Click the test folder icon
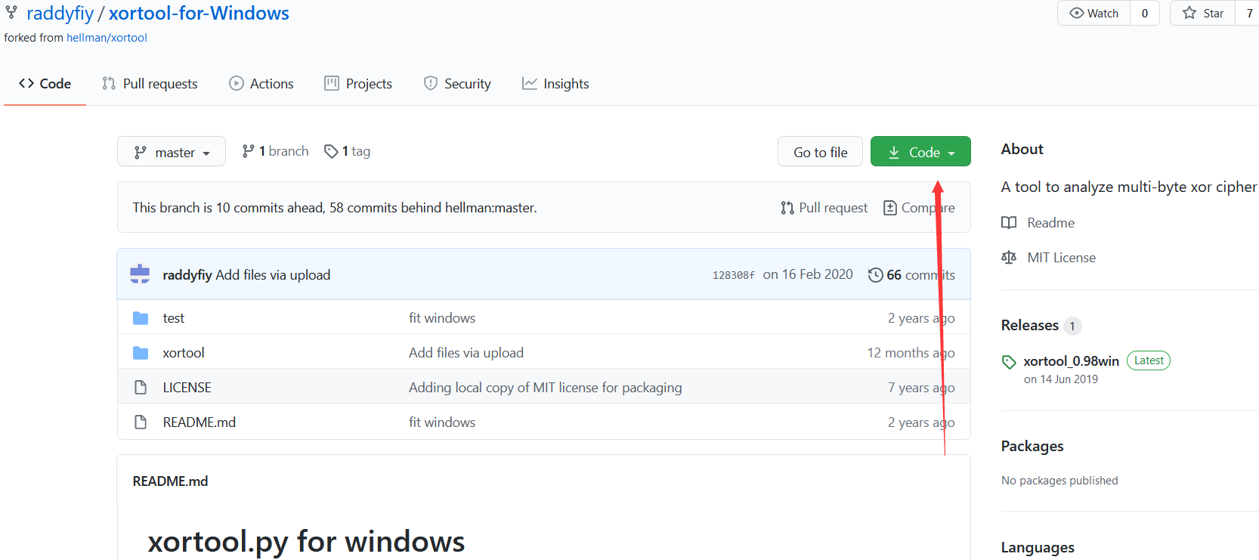The image size is (1259, 560). (141, 318)
